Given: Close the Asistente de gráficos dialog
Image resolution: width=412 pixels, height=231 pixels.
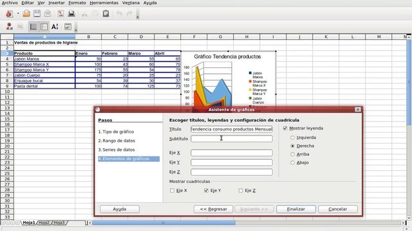Looking at the screenshot, I should pyautogui.click(x=358, y=110).
